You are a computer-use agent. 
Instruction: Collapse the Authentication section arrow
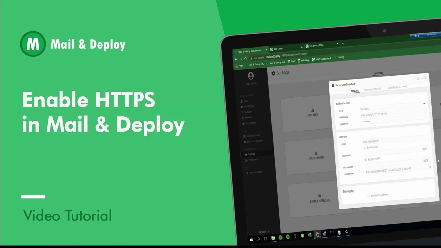(424, 104)
